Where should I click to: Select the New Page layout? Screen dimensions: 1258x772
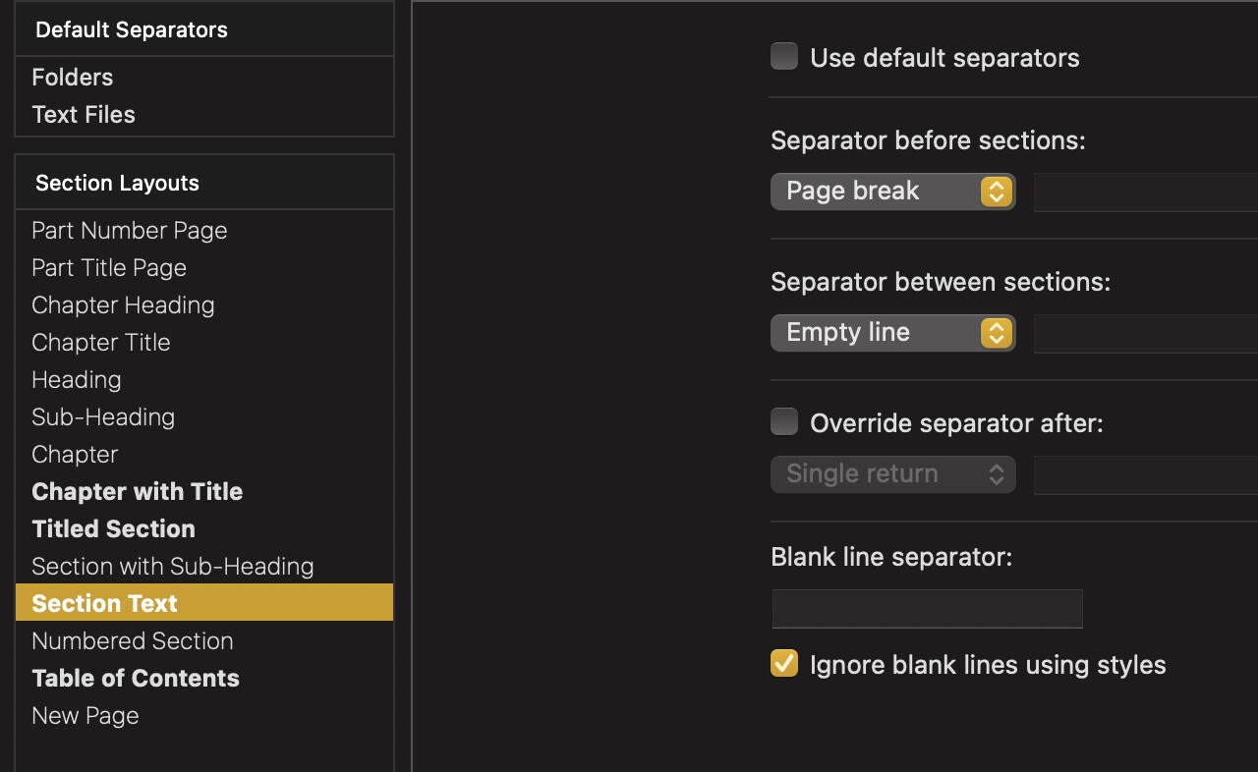point(86,715)
